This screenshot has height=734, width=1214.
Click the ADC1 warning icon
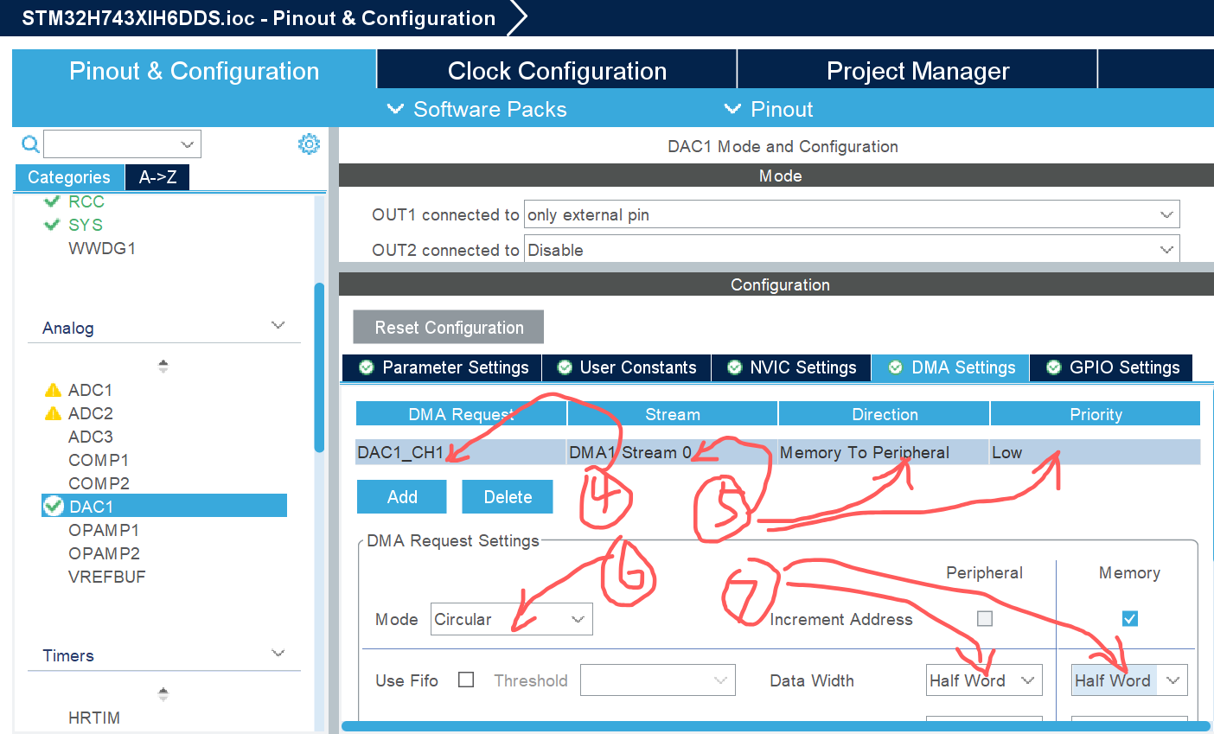[x=53, y=390]
